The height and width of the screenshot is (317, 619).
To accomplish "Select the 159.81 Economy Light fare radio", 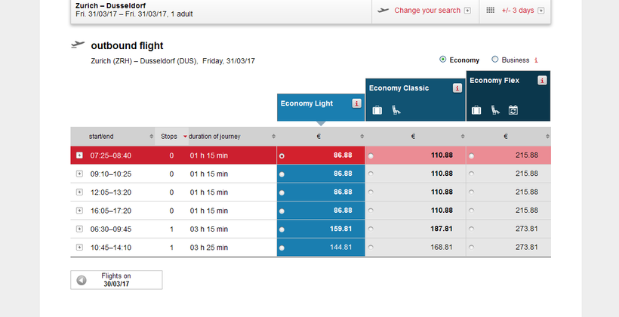I will coord(282,229).
